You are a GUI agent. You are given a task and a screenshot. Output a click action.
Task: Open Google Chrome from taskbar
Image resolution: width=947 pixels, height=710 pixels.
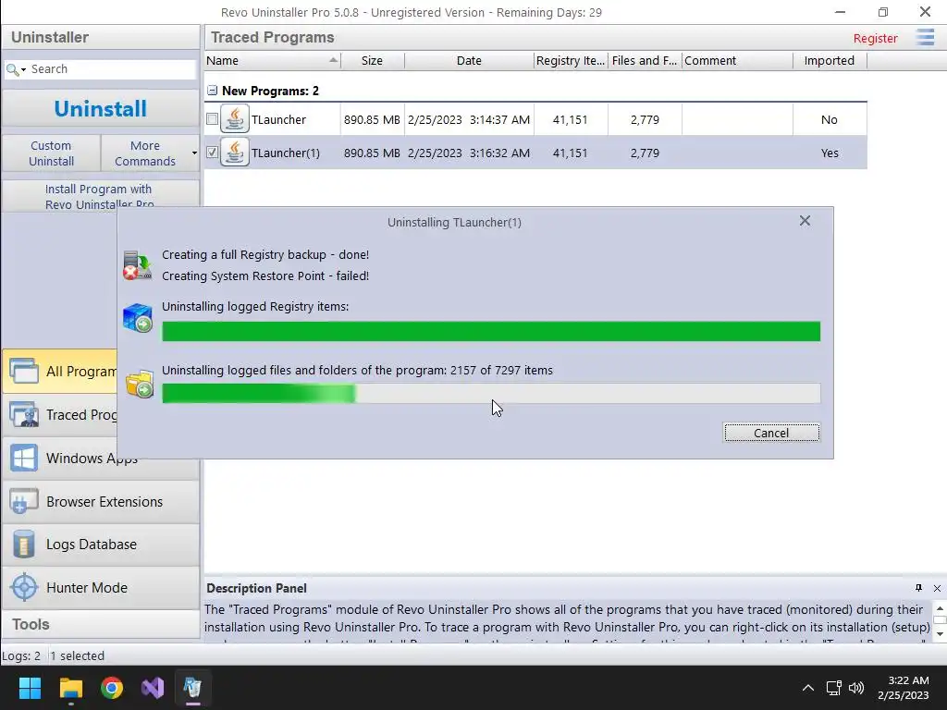[x=112, y=688]
